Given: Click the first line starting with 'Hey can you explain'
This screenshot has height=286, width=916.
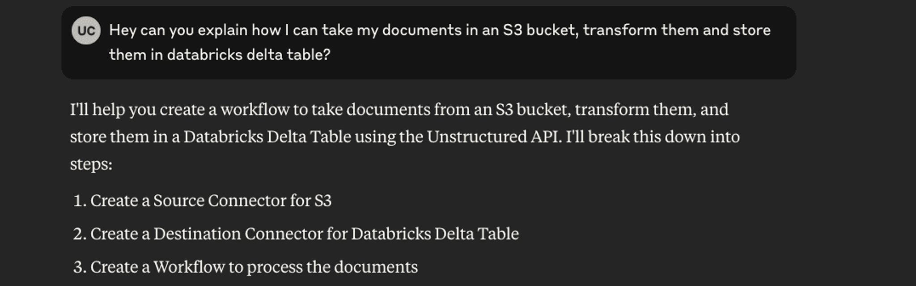Looking at the screenshot, I should [440, 30].
